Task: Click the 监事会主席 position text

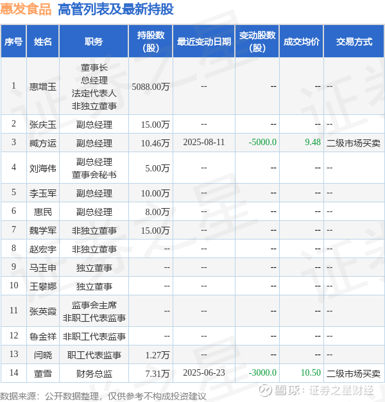Action: [94, 305]
